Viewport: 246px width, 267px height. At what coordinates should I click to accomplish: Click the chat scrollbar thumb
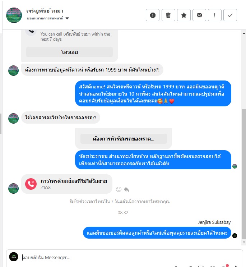tap(244, 174)
